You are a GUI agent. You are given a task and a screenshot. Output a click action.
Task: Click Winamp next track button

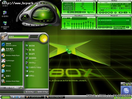coord(111,12)
